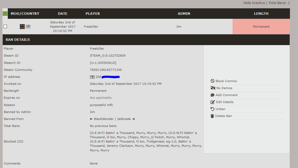This screenshot has height=168, width=298.
Task: Click the Unban undo arrow icon
Action: point(212,109)
